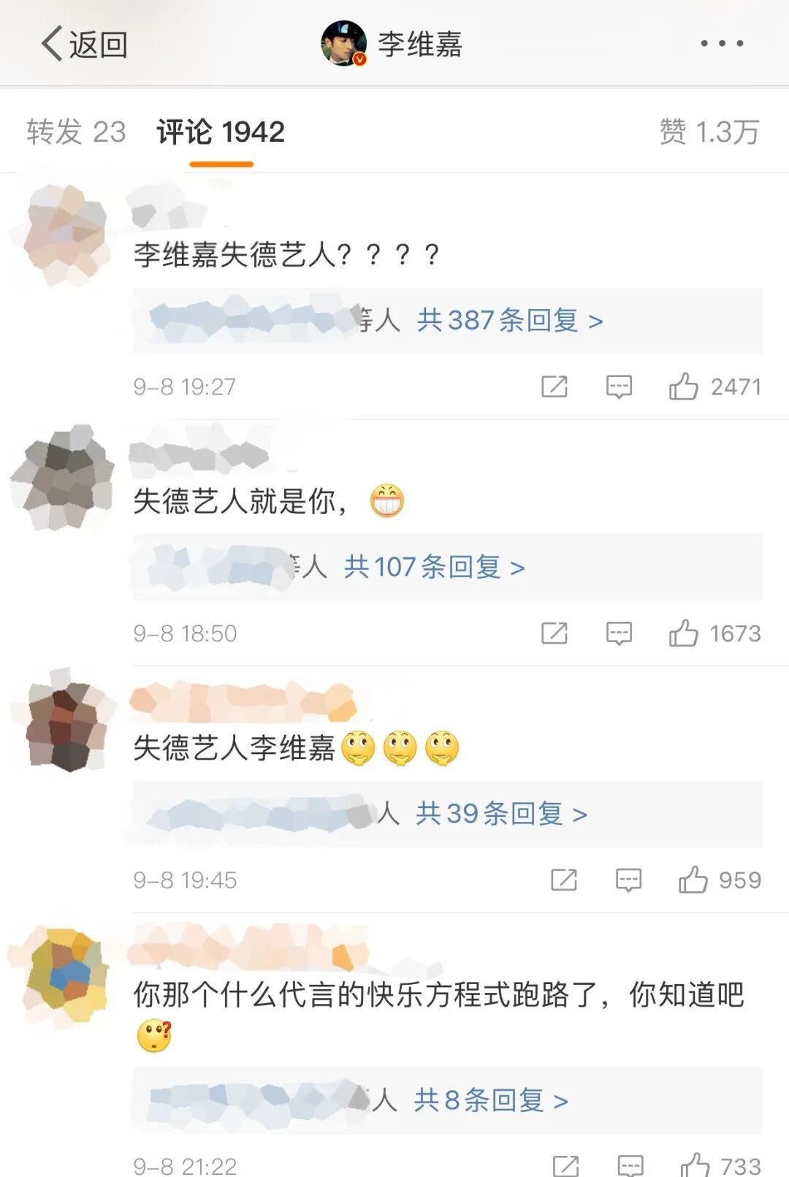Repost the 9-8 19:27 comment
Viewport: 789px width, 1177px height.
[x=554, y=386]
